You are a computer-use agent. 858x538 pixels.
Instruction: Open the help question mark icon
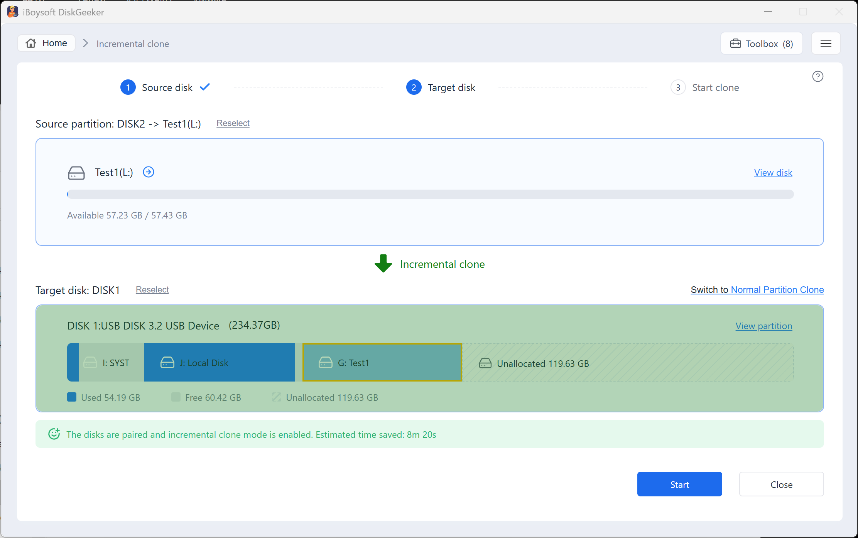tap(817, 76)
